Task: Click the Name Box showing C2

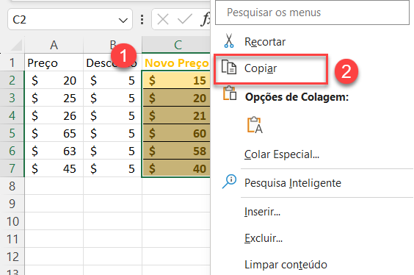Action: click(x=70, y=20)
